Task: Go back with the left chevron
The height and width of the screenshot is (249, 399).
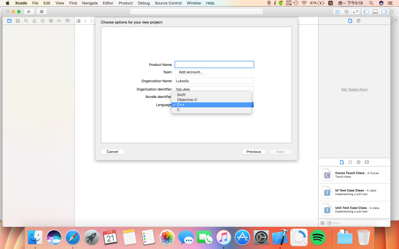Action: click(x=85, y=21)
